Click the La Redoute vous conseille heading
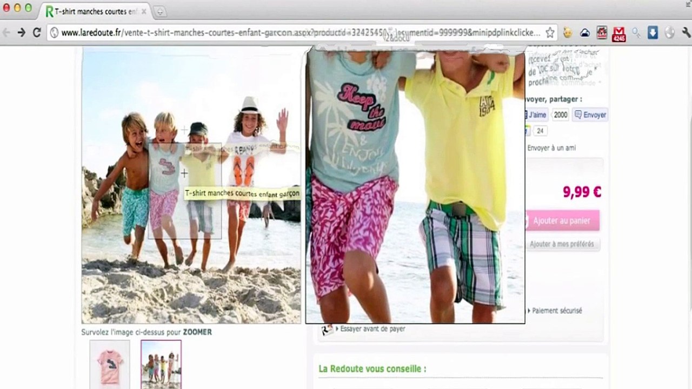The height and width of the screenshot is (389, 692). (372, 369)
